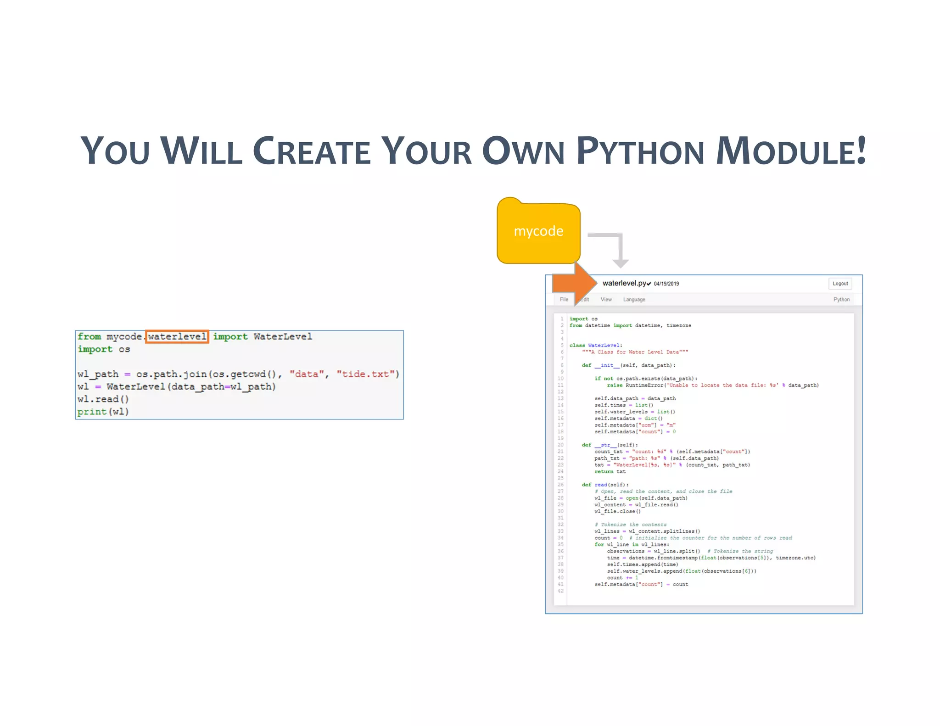Open the File menu
940x726 pixels.
point(564,299)
